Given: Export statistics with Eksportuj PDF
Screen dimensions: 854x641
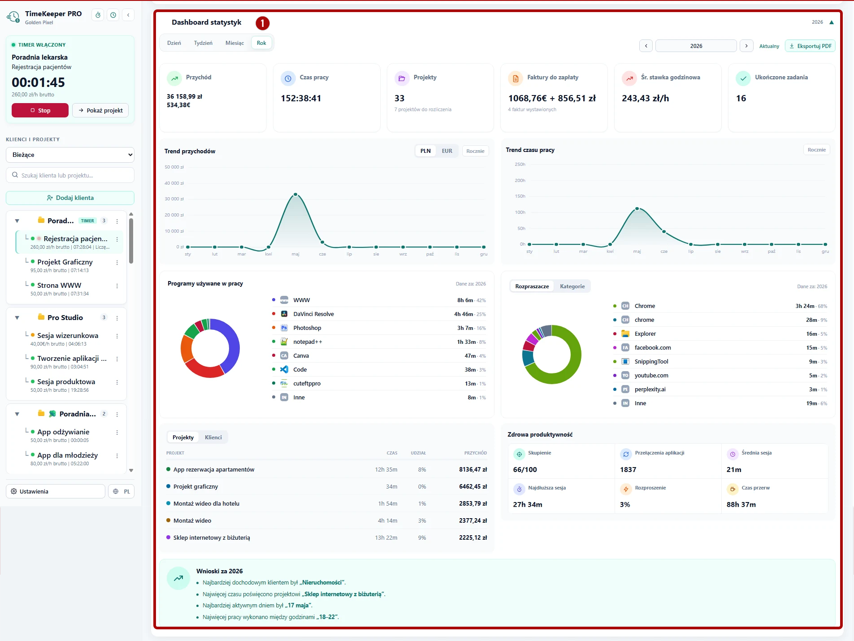Looking at the screenshot, I should [x=810, y=46].
